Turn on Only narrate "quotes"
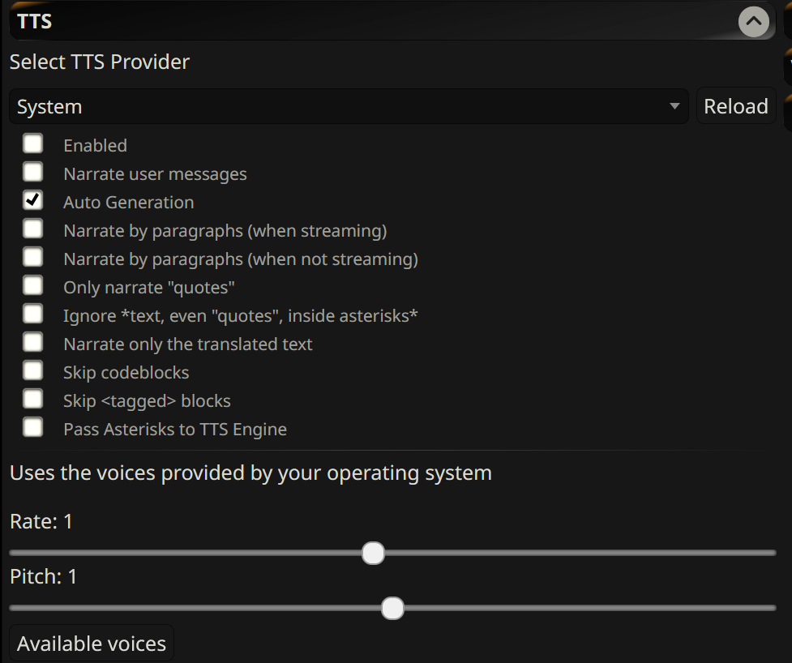This screenshot has width=792, height=663. [x=33, y=285]
